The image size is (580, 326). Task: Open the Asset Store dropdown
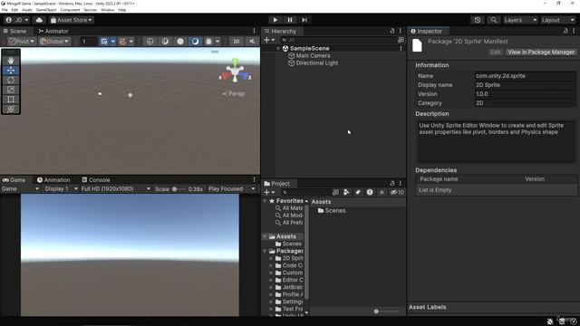[72, 20]
